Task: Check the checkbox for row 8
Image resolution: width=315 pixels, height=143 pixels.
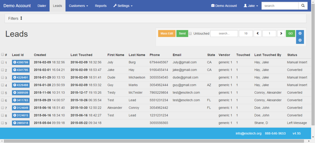Action: pyautogui.click(x=2, y=115)
